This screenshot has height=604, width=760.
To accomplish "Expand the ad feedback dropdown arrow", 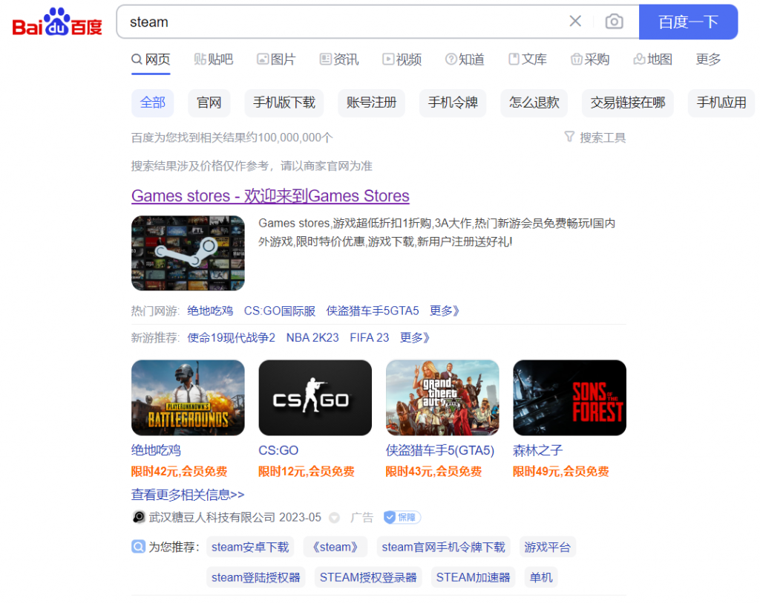I will tap(334, 518).
